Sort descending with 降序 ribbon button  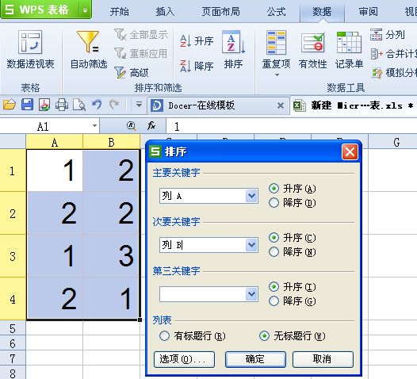197,66
